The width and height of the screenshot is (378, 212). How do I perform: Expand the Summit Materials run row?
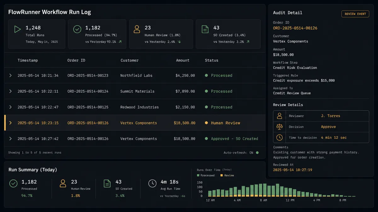pos(10,91)
